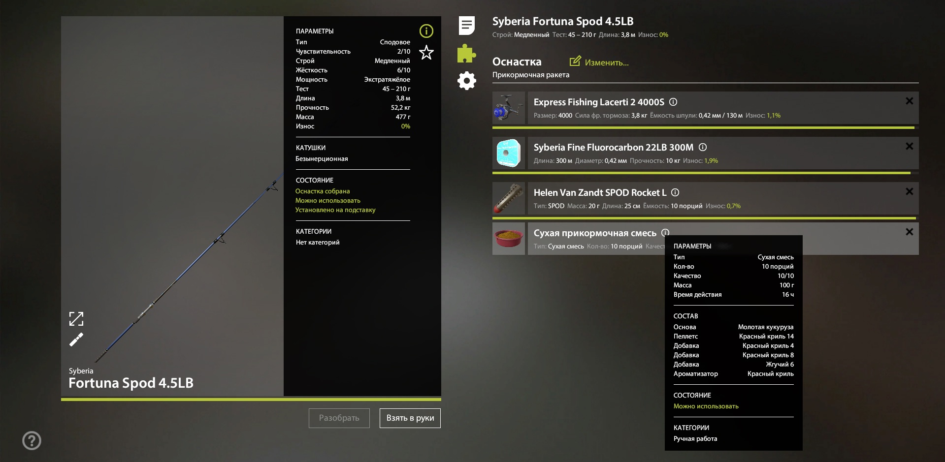
Task: Click the 16 ч action time value
Action: (788, 295)
